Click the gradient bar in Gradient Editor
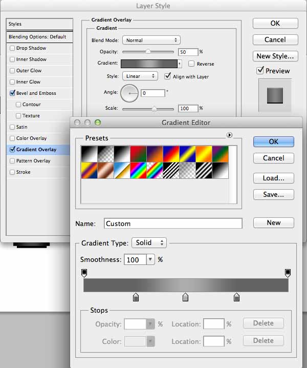Image resolution: width=307 pixels, height=368 pixels. click(186, 285)
